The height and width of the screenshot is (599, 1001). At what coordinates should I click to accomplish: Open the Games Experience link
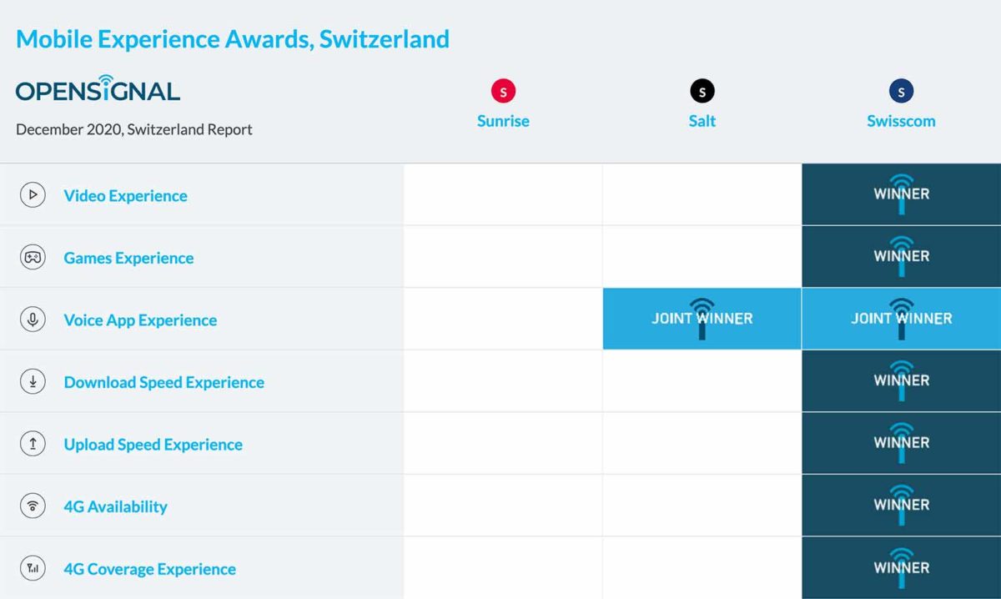(128, 258)
